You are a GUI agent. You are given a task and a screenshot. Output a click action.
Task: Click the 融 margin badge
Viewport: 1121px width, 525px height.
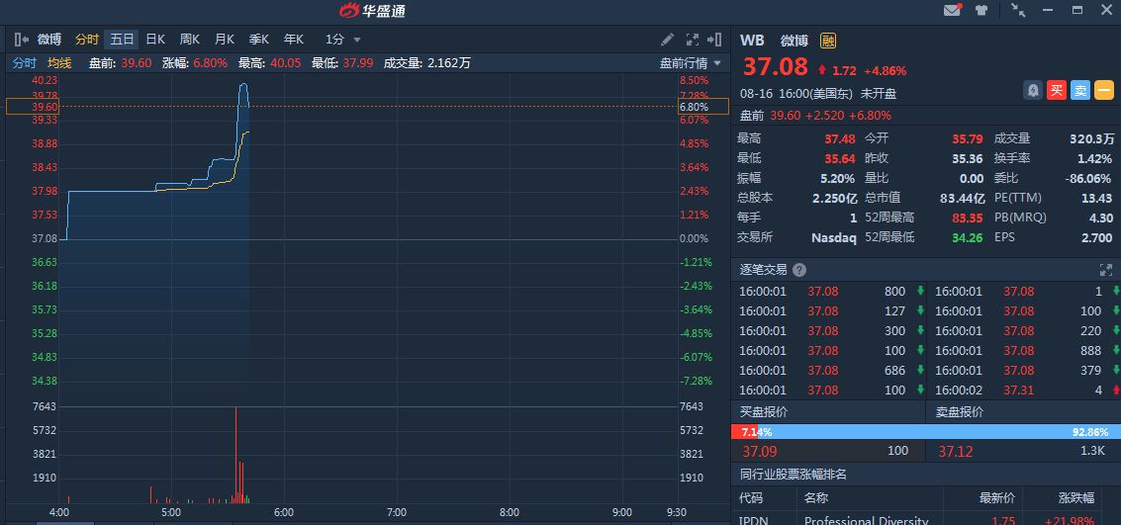[x=828, y=41]
